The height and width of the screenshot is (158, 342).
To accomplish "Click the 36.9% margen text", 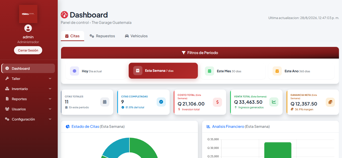I will pos(304,109).
